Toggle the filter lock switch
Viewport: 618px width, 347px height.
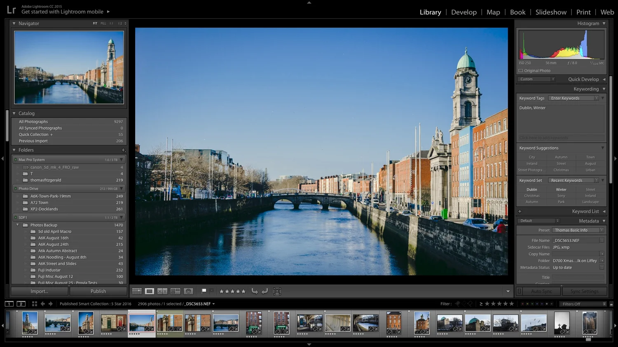tap(611, 304)
